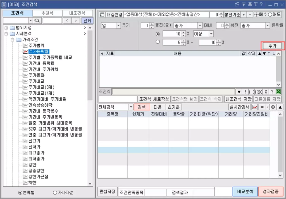
Task: Click the condition name input field
Action: tap(118, 99)
